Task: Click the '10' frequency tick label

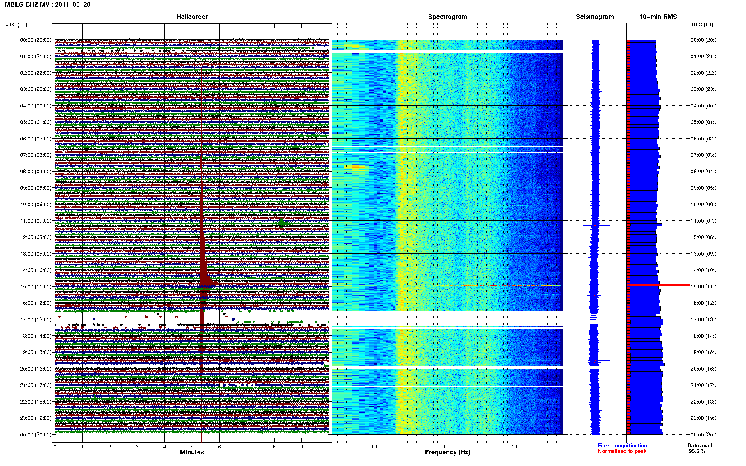Action: pyautogui.click(x=514, y=447)
